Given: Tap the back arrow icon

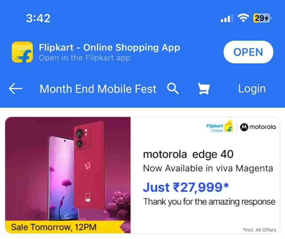Looking at the screenshot, I should [16, 89].
